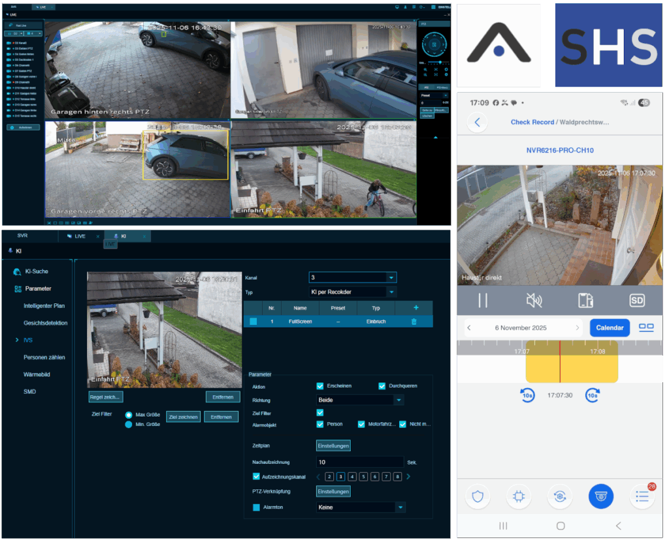The height and width of the screenshot is (544, 669).
Task: Click the blue Calendar button
Action: click(x=609, y=327)
